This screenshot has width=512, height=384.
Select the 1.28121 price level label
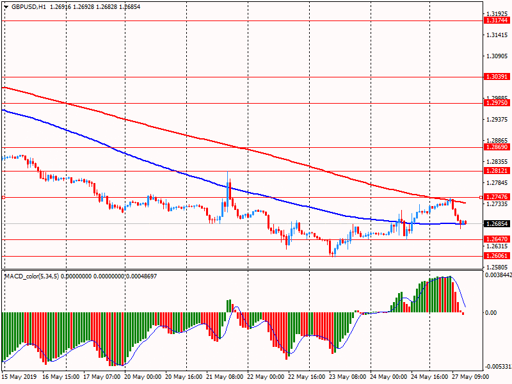coord(496,171)
